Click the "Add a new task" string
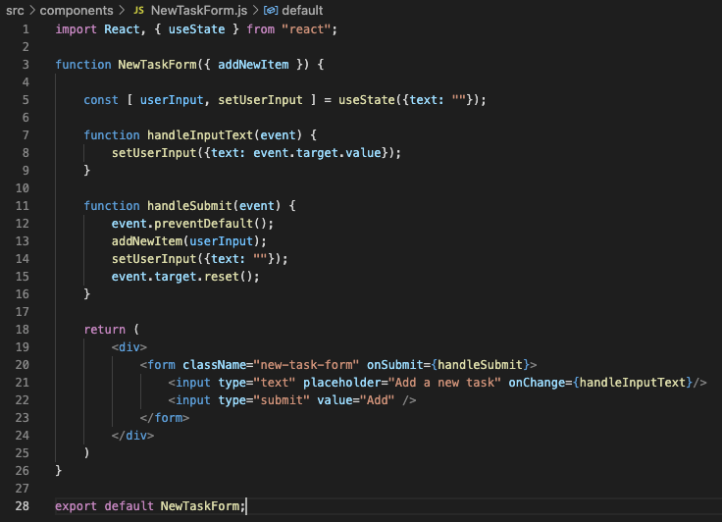 tap(444, 383)
